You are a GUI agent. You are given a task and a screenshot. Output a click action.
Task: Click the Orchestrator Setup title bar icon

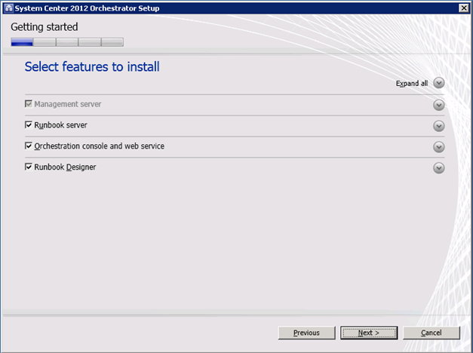8,8
